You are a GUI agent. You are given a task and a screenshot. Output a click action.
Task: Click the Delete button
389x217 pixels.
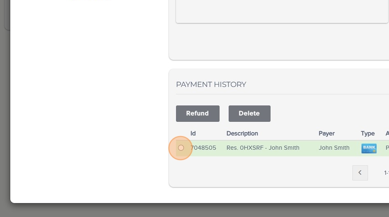click(250, 114)
